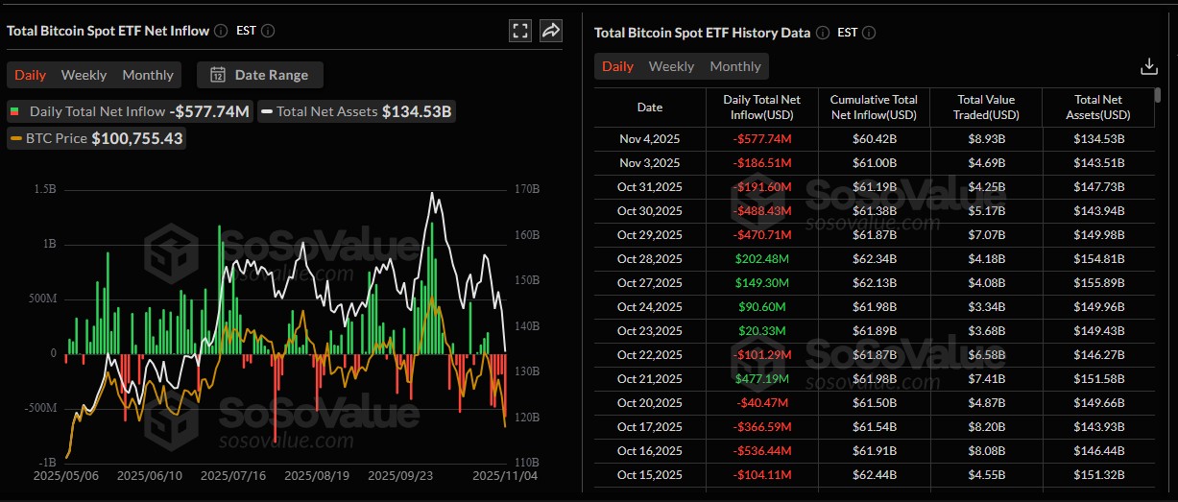This screenshot has height=502, width=1178.
Task: Click the share arrow icon
Action: point(551,31)
